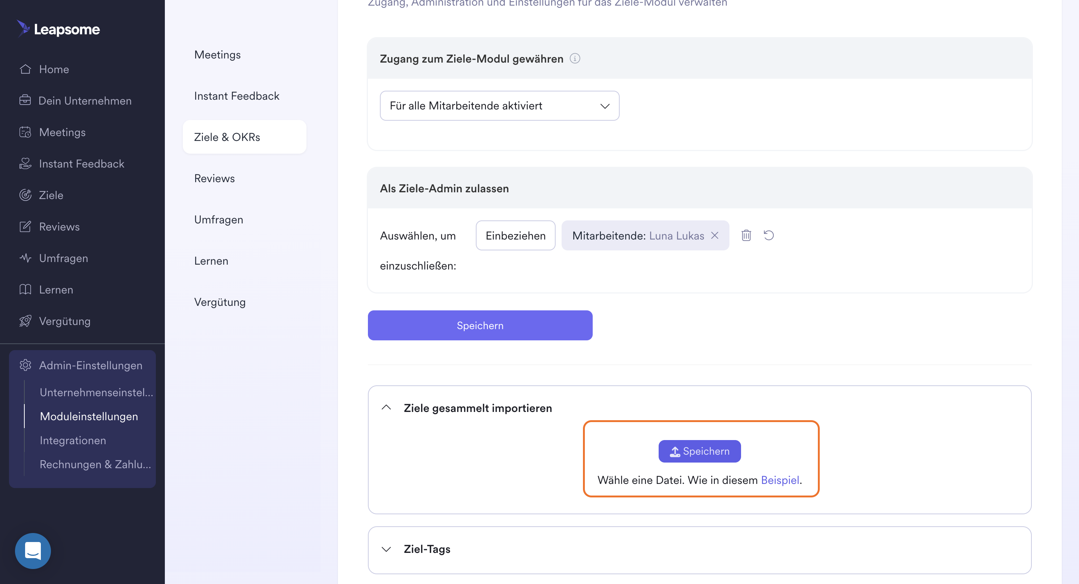The height and width of the screenshot is (584, 1079).
Task: Click the Lernen book icon in dark sidebar
Action: [25, 289]
